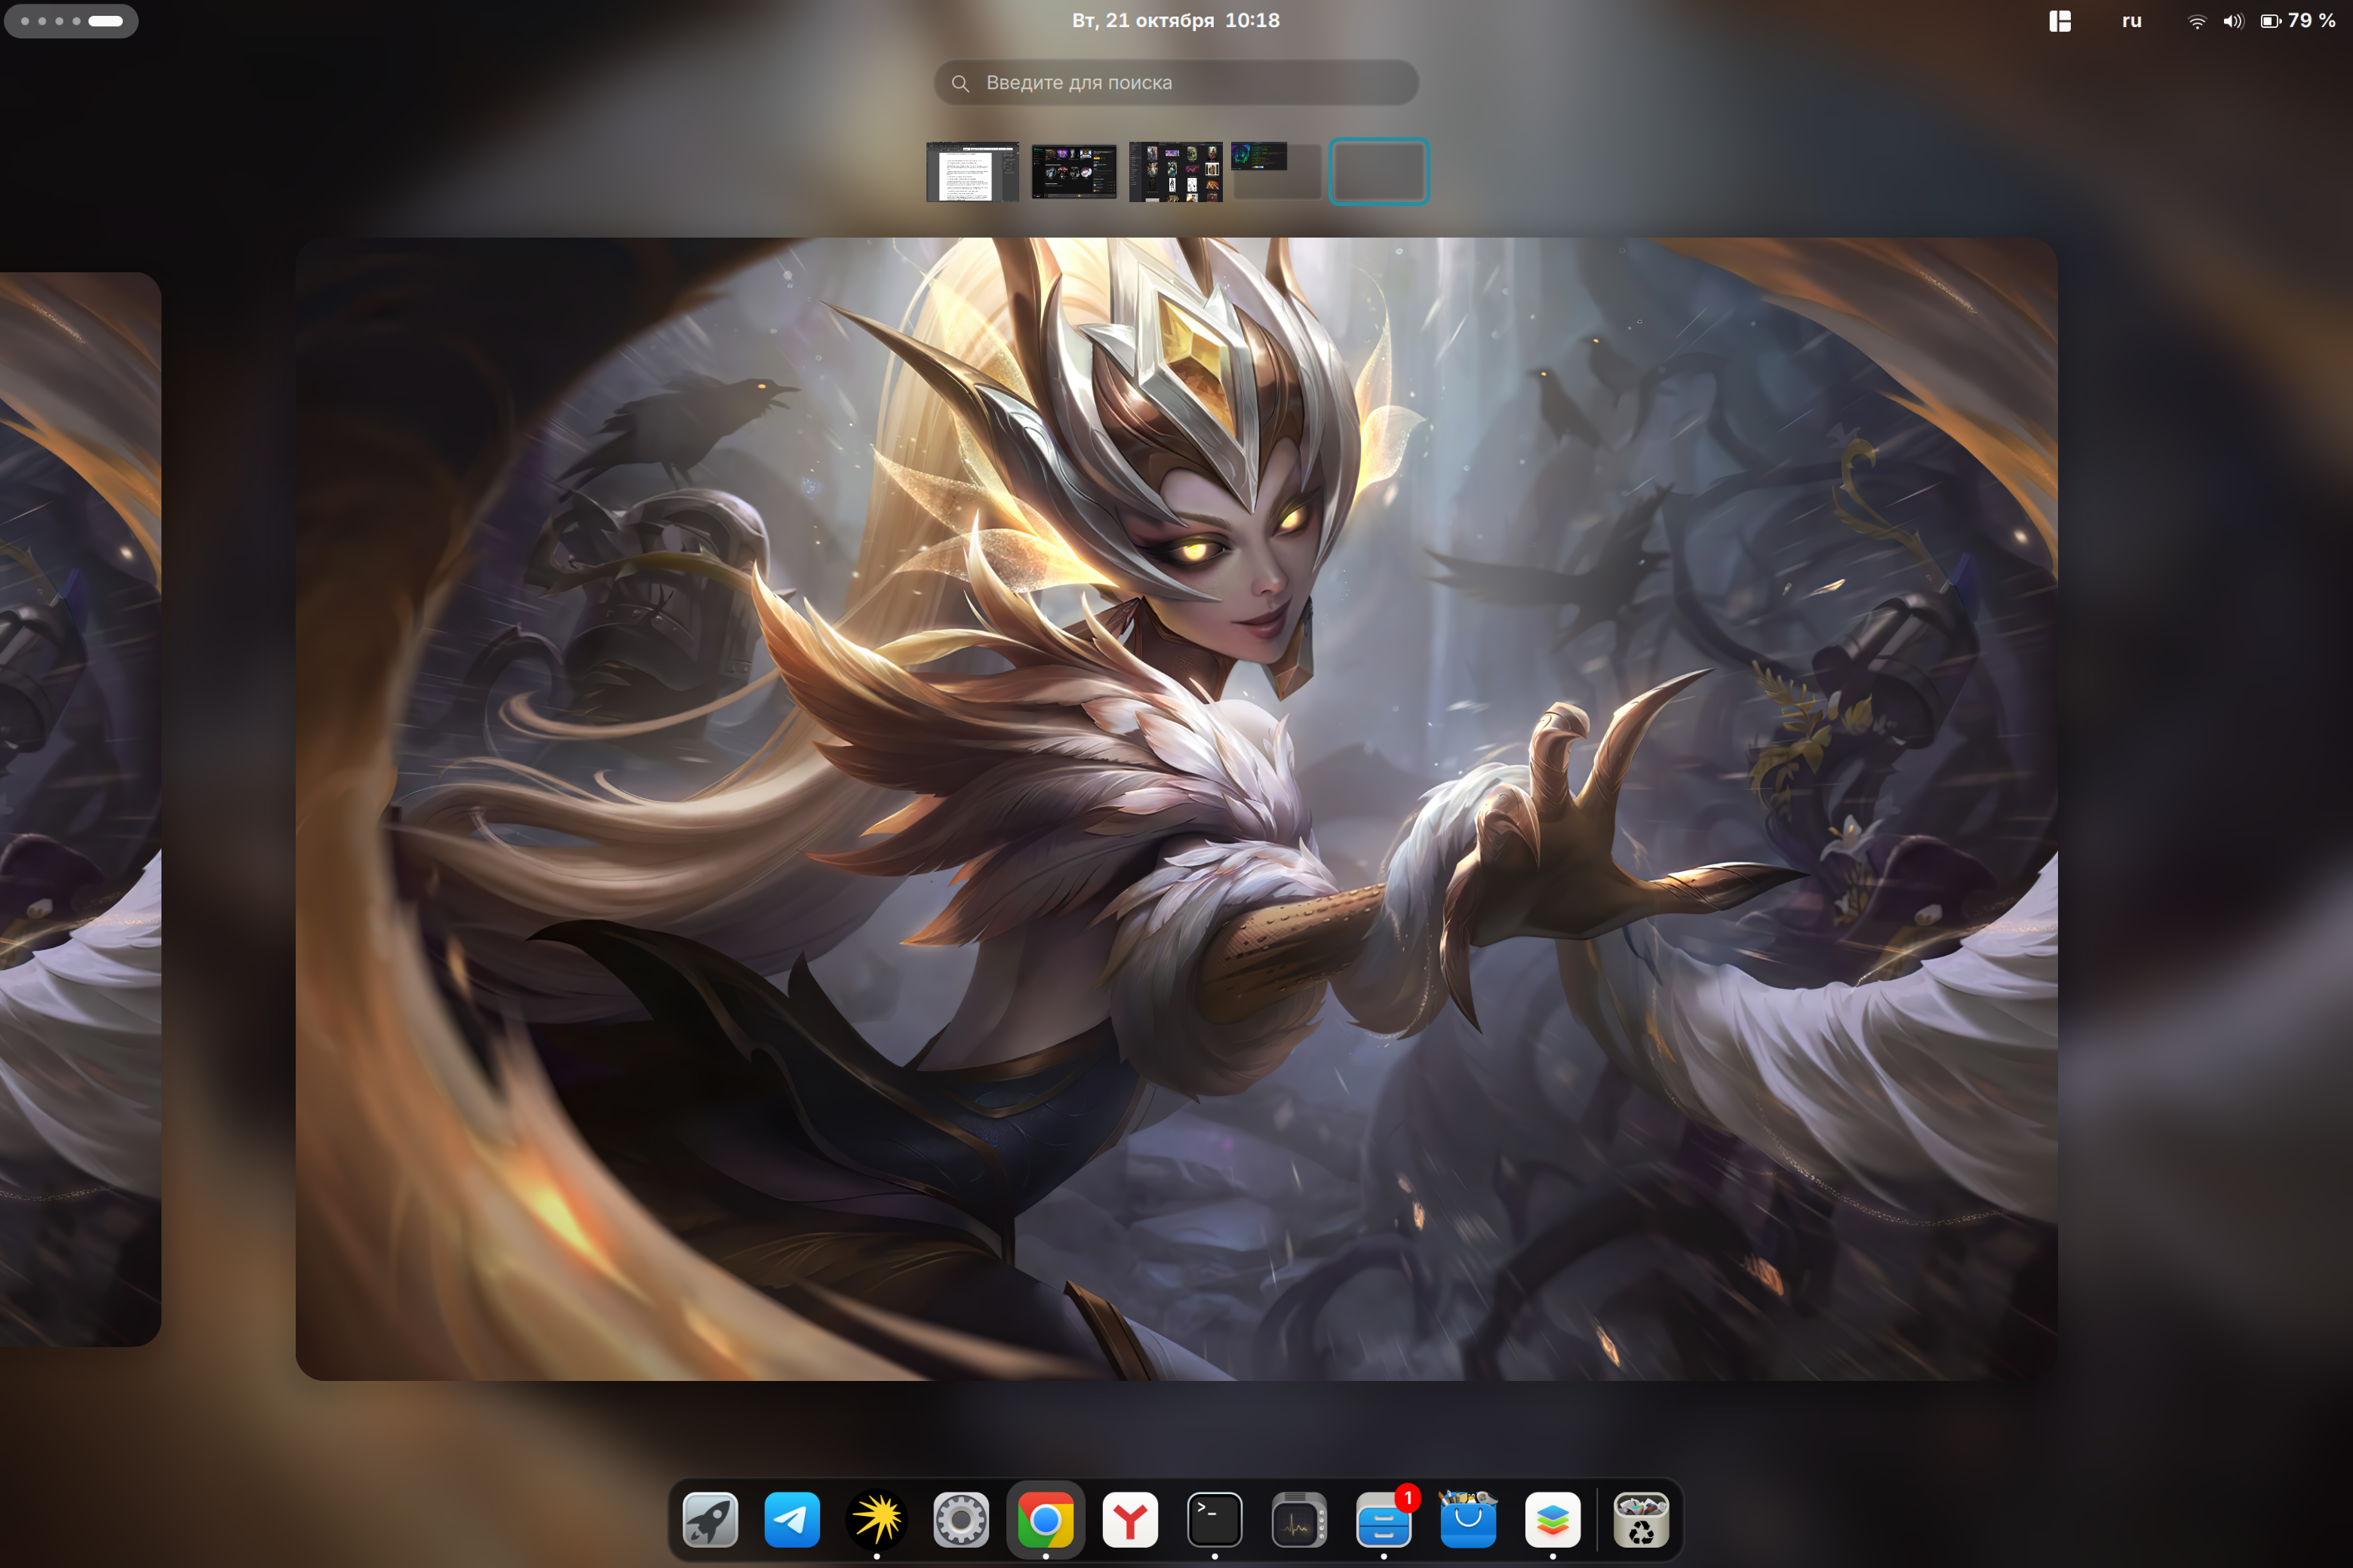Image resolution: width=2353 pixels, height=1568 pixels.
Task: Open the stacked layers app icon
Action: click(x=1552, y=1520)
